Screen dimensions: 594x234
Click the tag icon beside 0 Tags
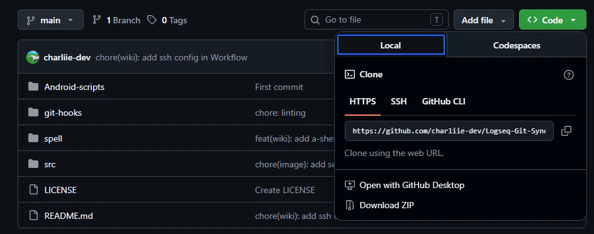[x=152, y=19]
